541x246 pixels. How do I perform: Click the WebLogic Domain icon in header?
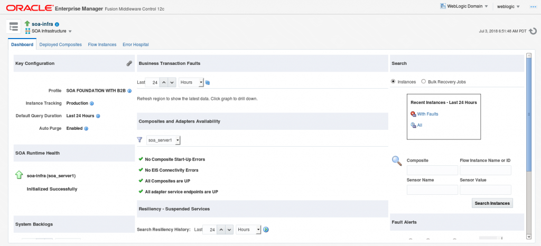tap(443, 6)
